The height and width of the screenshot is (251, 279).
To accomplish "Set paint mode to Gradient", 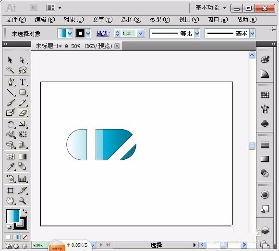I will coord(16,237).
